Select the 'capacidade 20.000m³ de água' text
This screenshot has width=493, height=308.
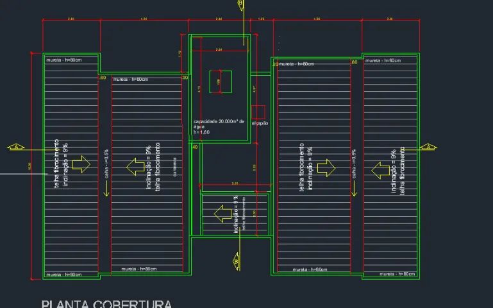click(x=219, y=124)
